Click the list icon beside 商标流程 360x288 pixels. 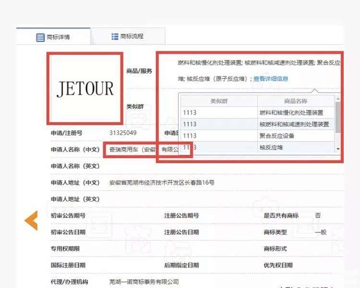(115, 36)
